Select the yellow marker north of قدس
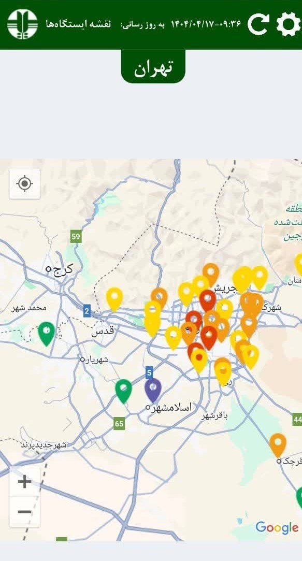302x561 pixels. point(114,299)
